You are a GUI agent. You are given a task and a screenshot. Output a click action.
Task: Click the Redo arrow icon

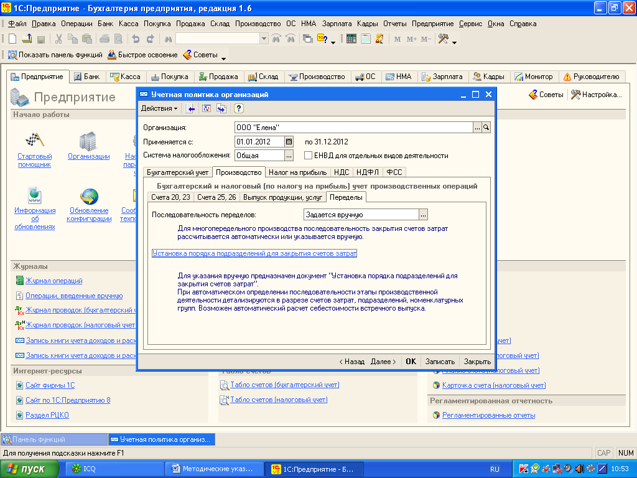point(151,39)
